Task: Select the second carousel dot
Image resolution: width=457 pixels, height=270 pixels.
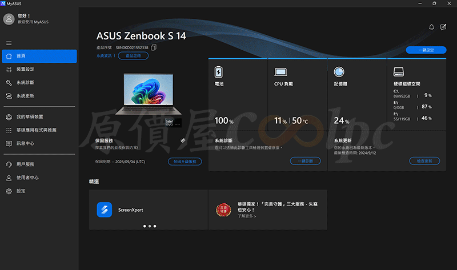Action: coord(150,226)
